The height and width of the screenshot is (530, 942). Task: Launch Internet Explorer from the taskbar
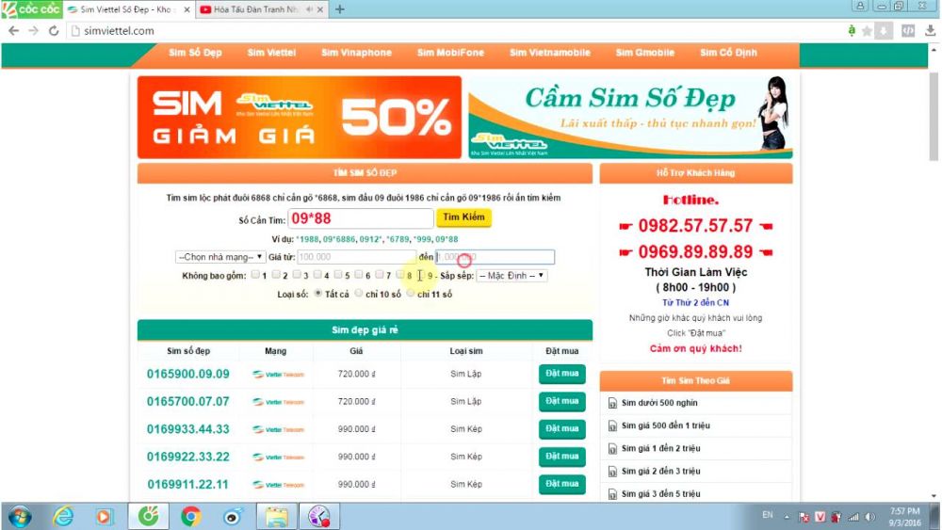click(63, 516)
